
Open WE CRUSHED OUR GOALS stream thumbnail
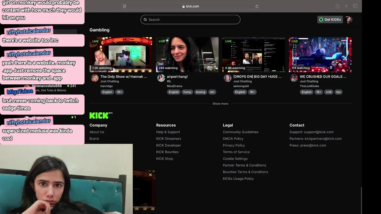pyautogui.click(x=320, y=55)
